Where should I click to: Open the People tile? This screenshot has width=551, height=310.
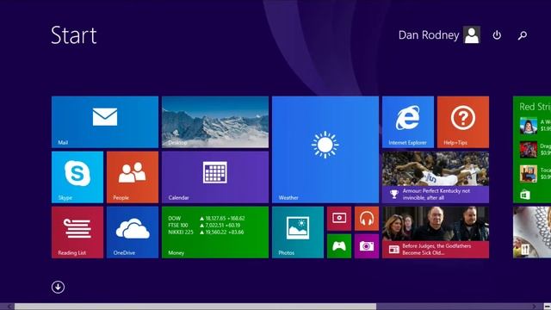(133, 177)
